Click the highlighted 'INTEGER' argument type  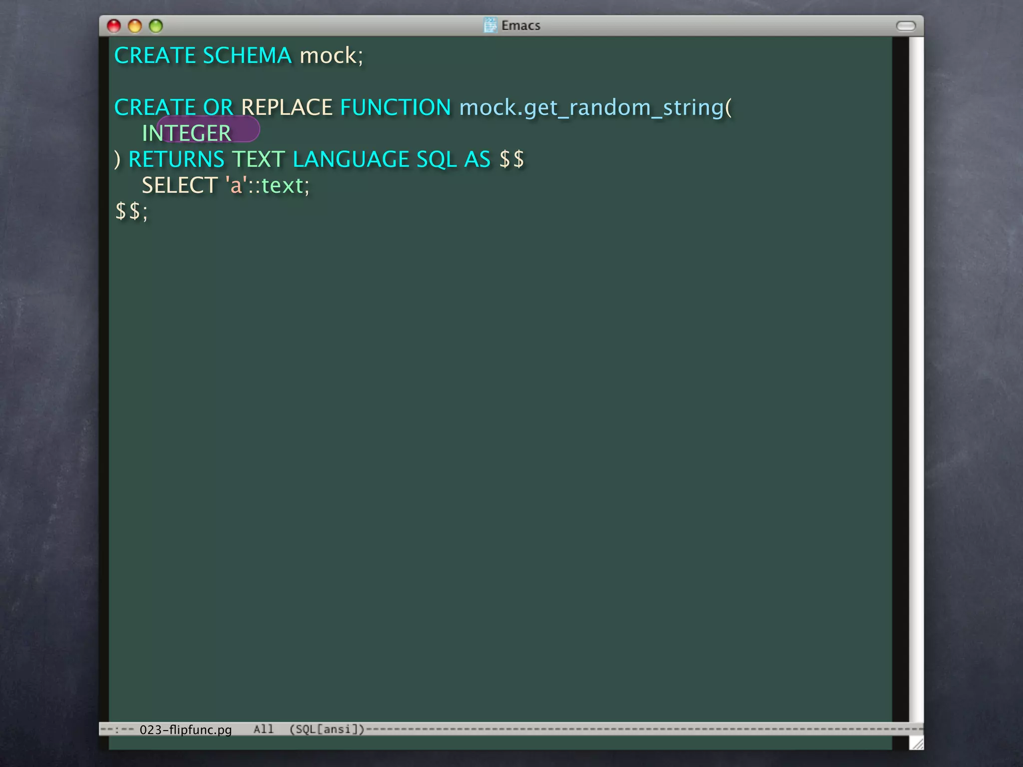click(187, 133)
